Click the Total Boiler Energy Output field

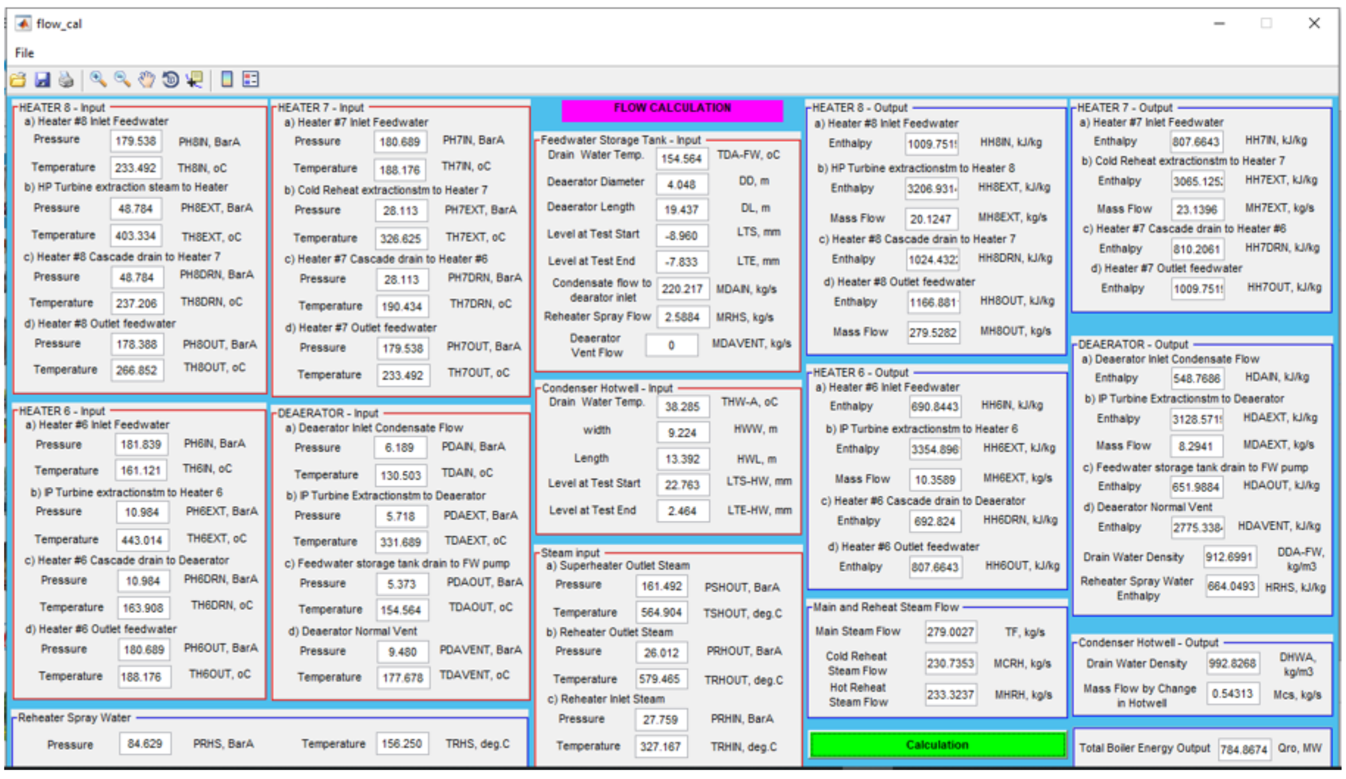tap(1243, 750)
